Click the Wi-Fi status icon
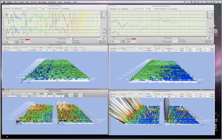Viewport: 222px width, 140px height. 191,2
